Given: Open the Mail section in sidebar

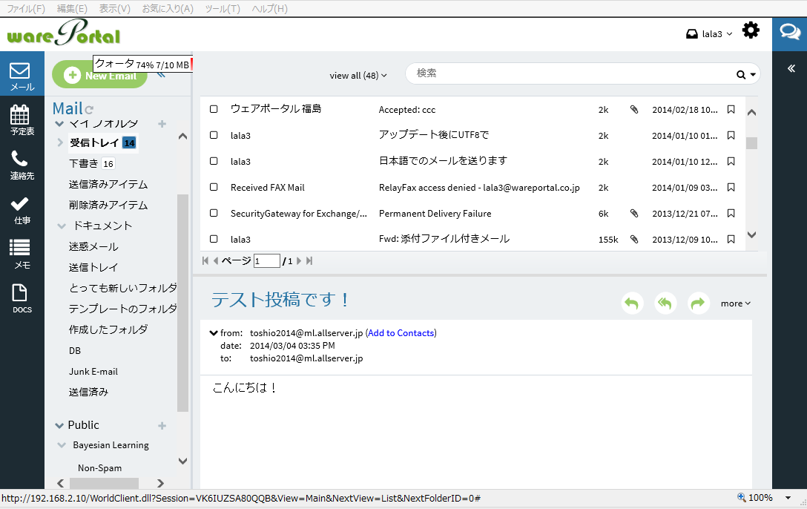Looking at the screenshot, I should [x=20, y=76].
